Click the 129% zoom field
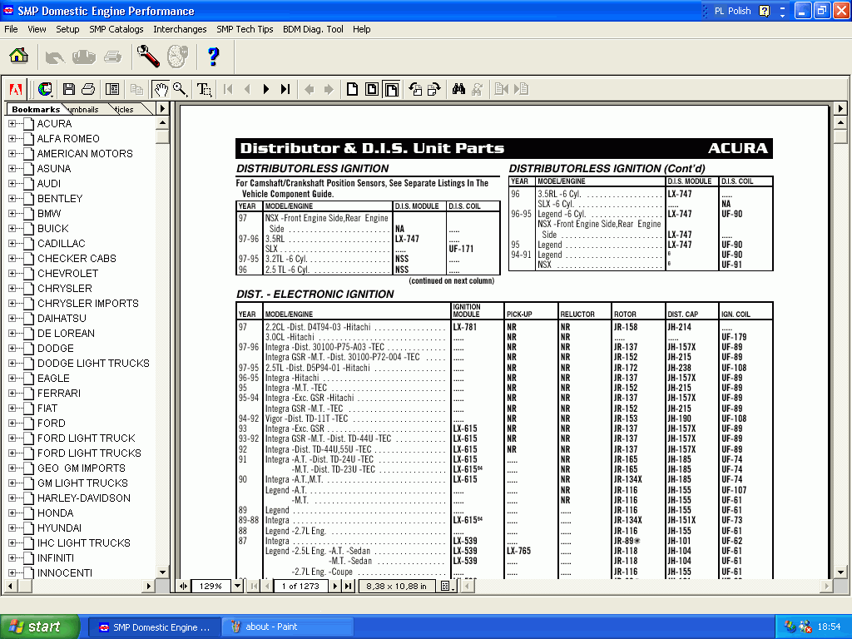The height and width of the screenshot is (639, 852). point(211,587)
